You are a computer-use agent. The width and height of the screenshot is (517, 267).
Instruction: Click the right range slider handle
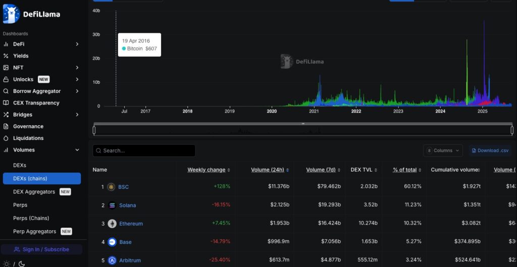pyautogui.click(x=512, y=130)
